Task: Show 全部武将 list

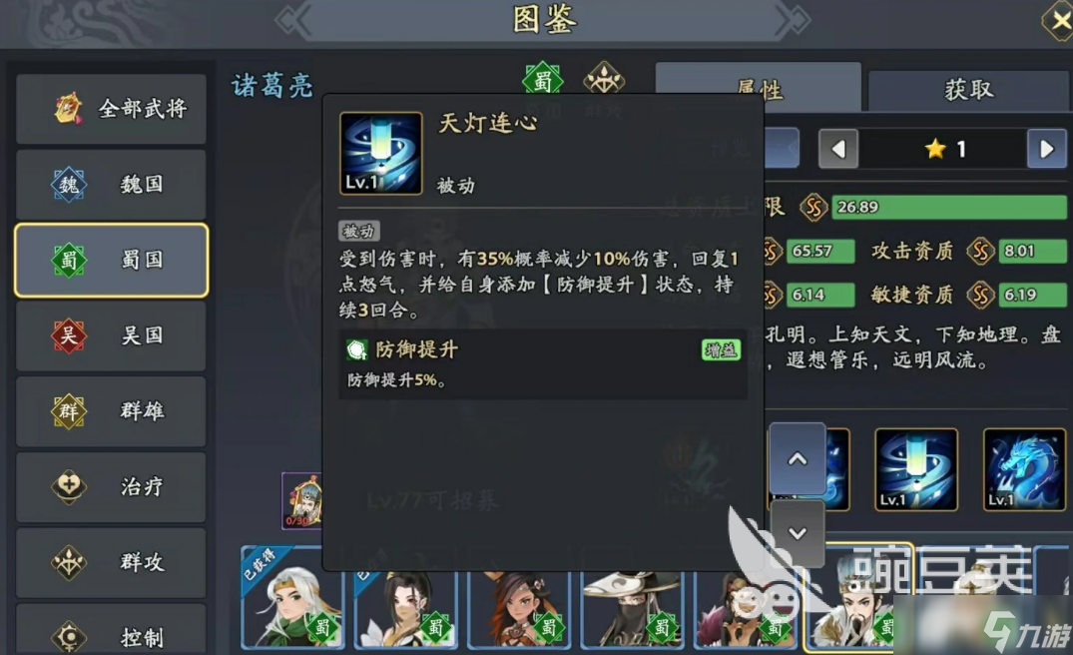Action: 111,109
